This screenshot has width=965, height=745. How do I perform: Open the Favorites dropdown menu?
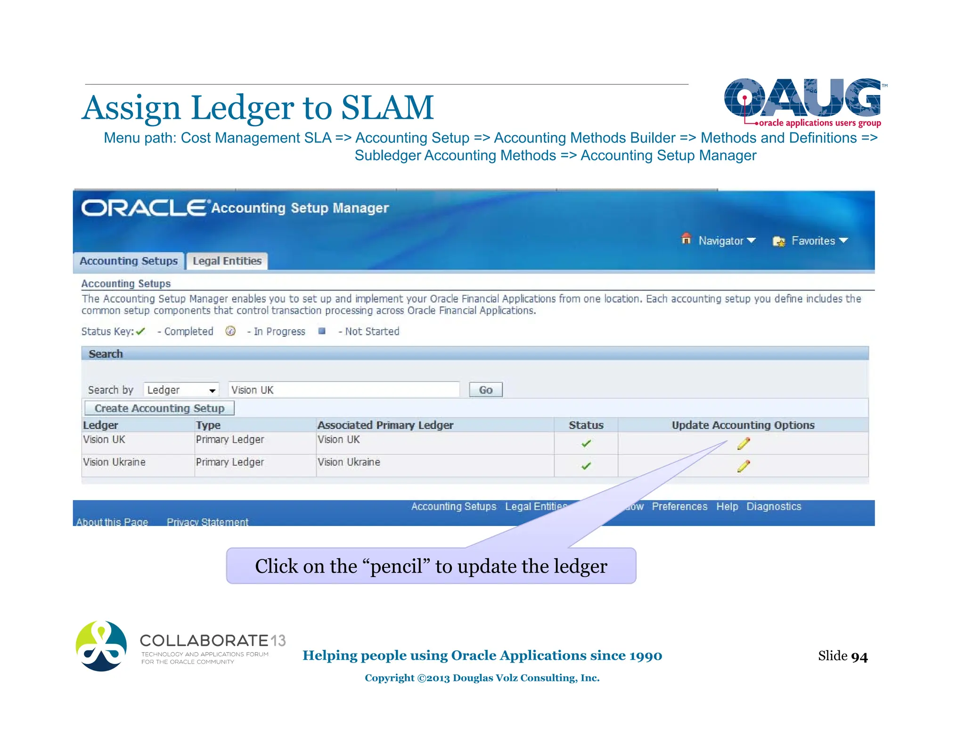click(820, 241)
